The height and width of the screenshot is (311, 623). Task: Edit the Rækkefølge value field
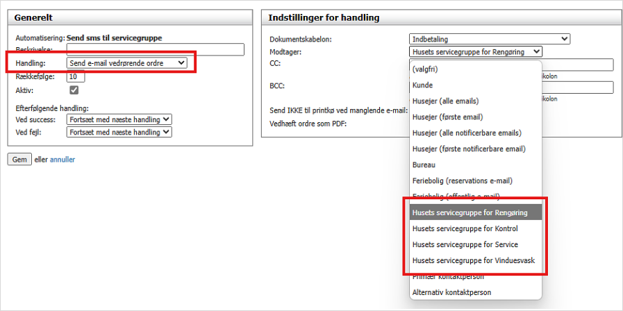(x=76, y=76)
